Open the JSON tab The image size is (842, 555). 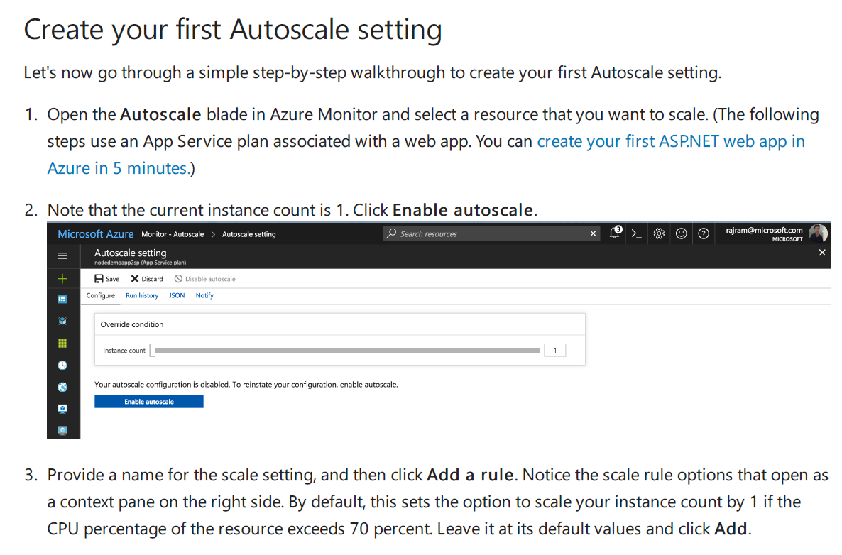pos(177,295)
